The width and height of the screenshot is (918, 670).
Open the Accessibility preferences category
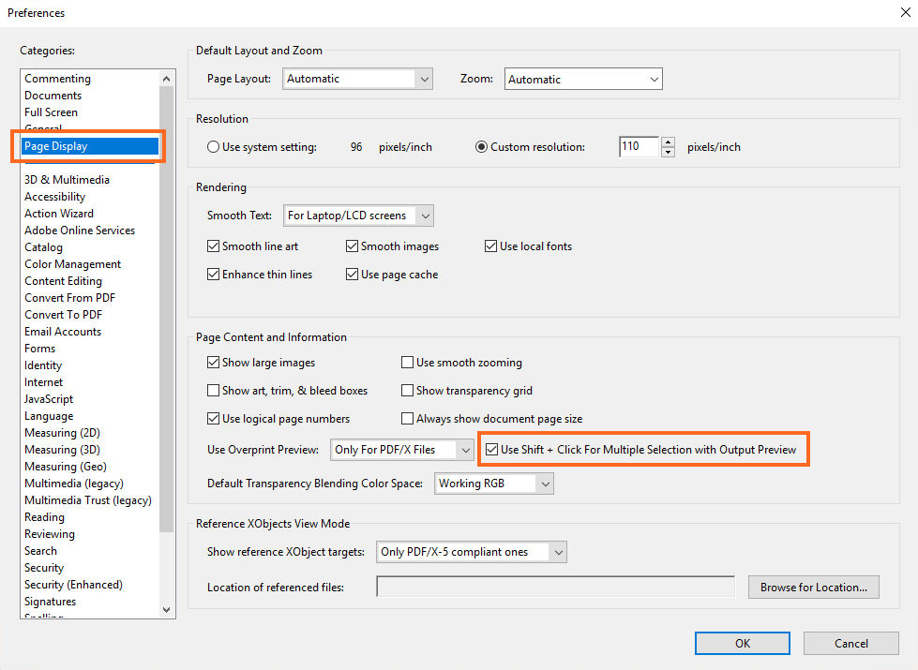point(54,196)
